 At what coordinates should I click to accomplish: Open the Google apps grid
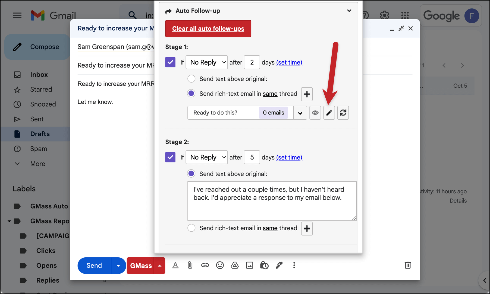[x=405, y=15]
